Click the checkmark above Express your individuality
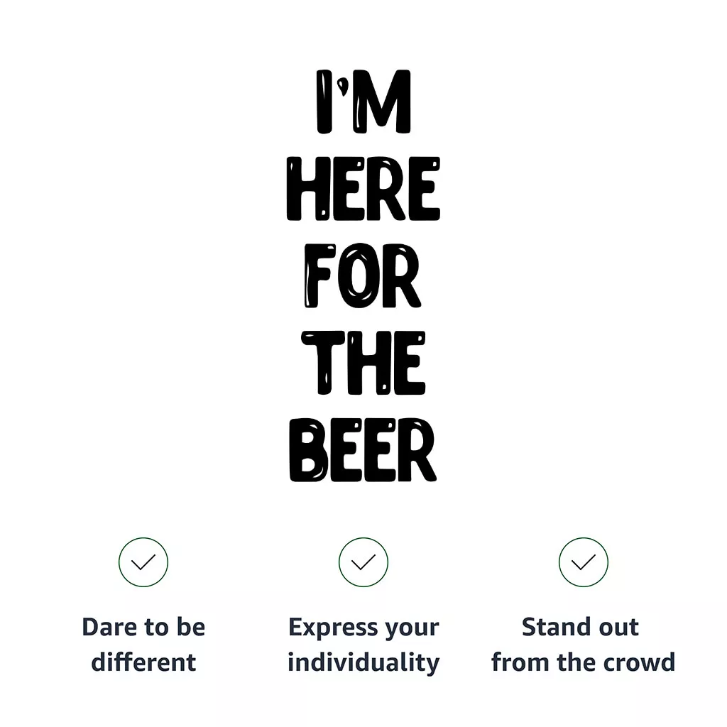Screen dimensions: 727x727 [363, 562]
